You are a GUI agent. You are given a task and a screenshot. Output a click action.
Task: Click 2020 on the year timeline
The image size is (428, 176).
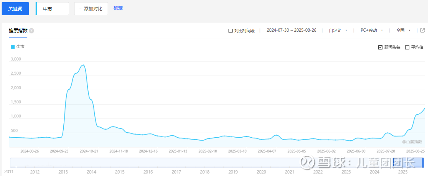point(261,172)
